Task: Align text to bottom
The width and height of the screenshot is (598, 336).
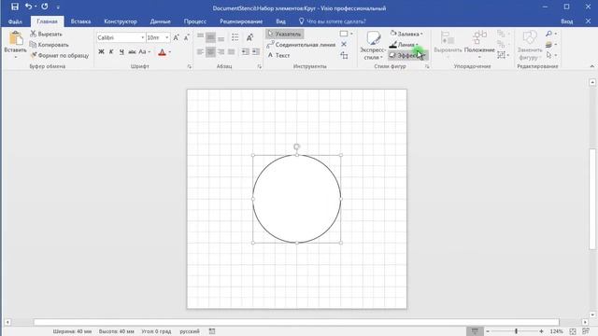Action: click(x=221, y=37)
